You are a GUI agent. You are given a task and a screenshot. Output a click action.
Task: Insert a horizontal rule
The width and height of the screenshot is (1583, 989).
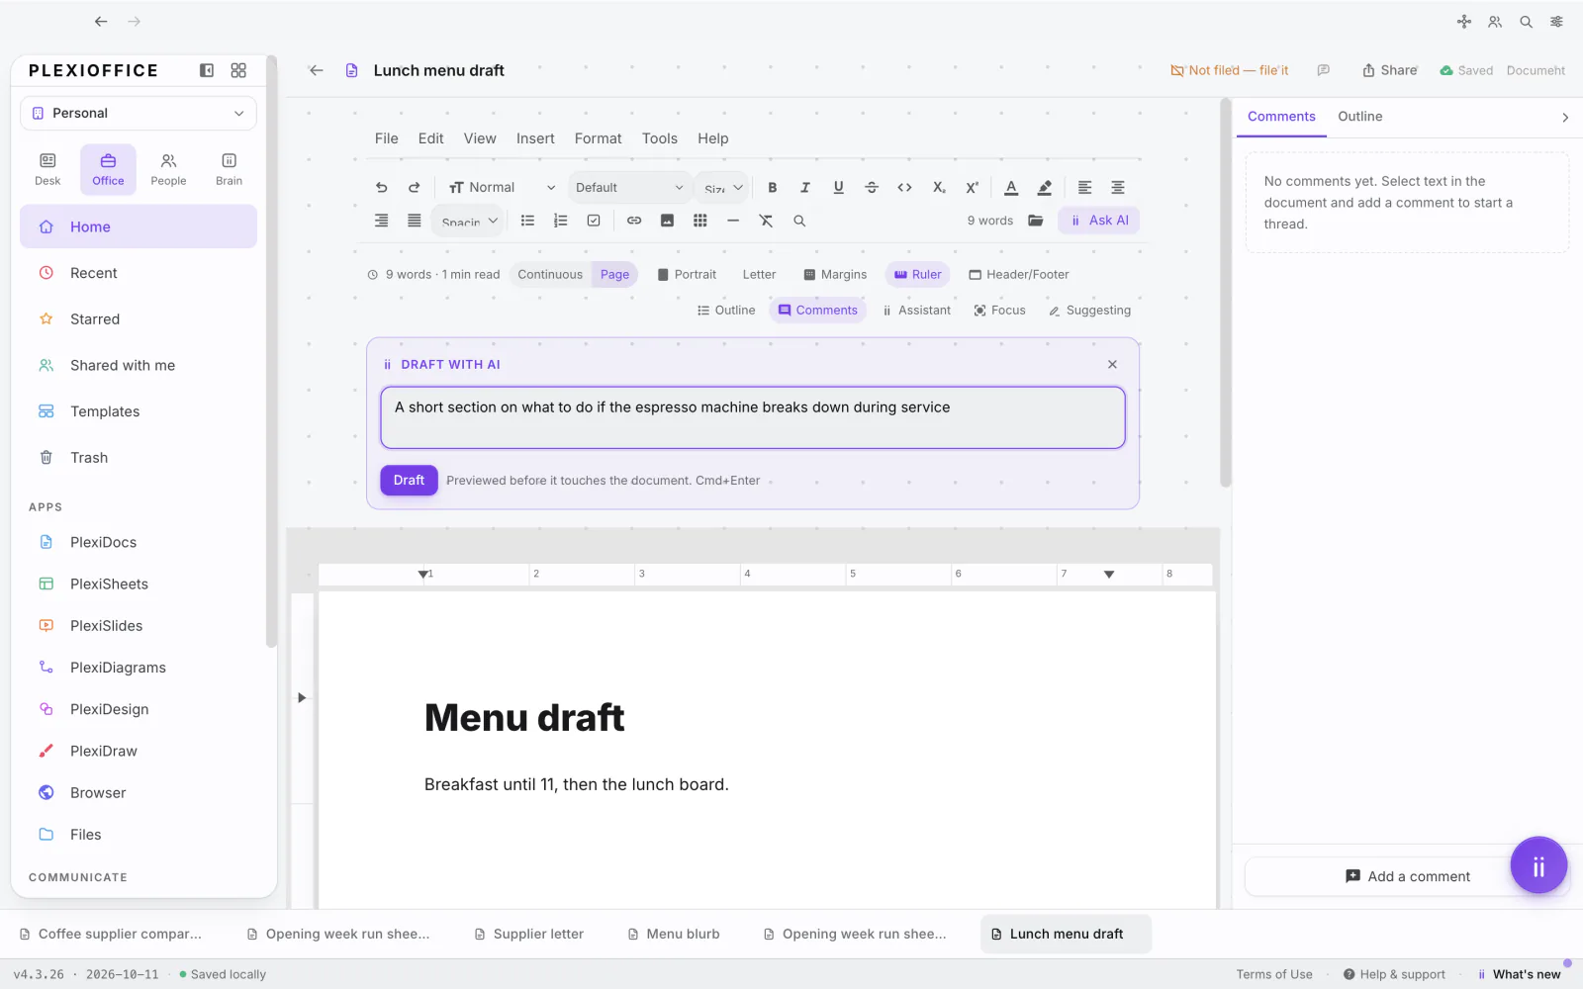pyautogui.click(x=733, y=221)
